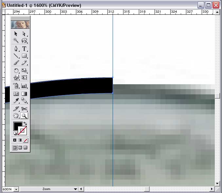This screenshot has height=193, width=222.
Task: Click the Stroke swatch showing none
Action: (x=22, y=131)
